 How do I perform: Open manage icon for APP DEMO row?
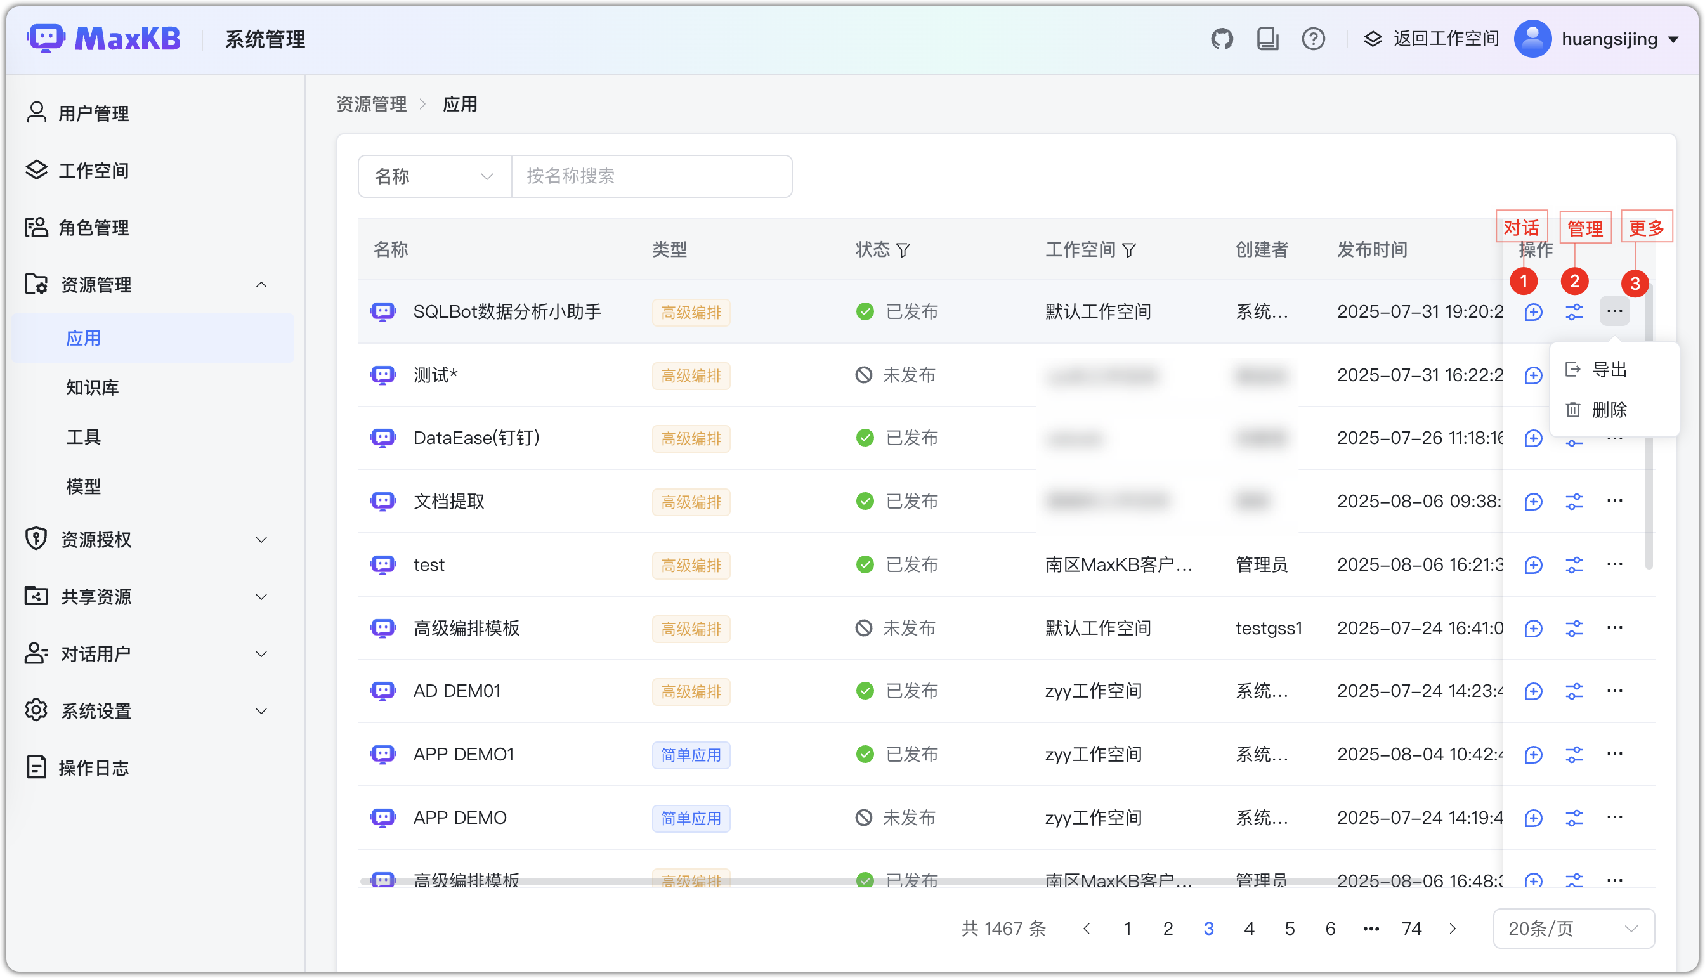pos(1573,818)
